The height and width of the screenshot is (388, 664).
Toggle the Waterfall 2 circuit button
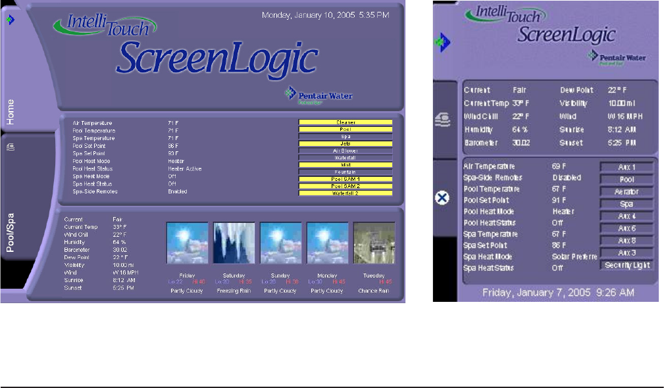(x=345, y=193)
